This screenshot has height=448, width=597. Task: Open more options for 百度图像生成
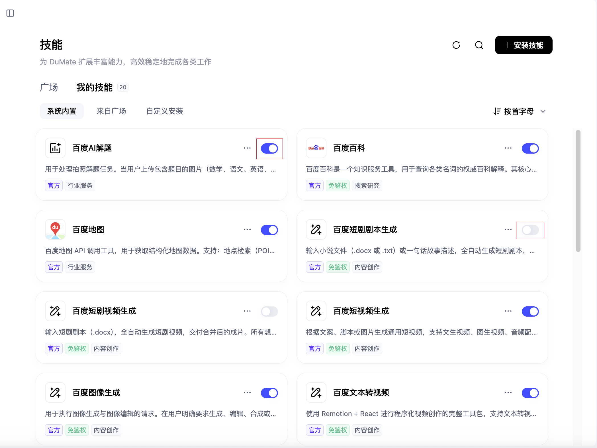[247, 393]
